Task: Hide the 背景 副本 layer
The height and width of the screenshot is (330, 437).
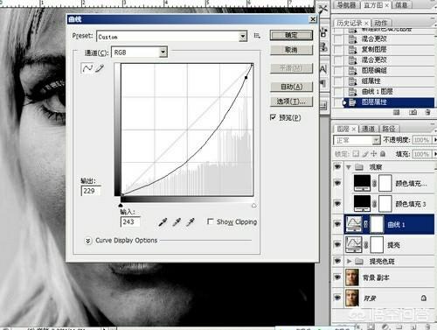Action: [337, 277]
